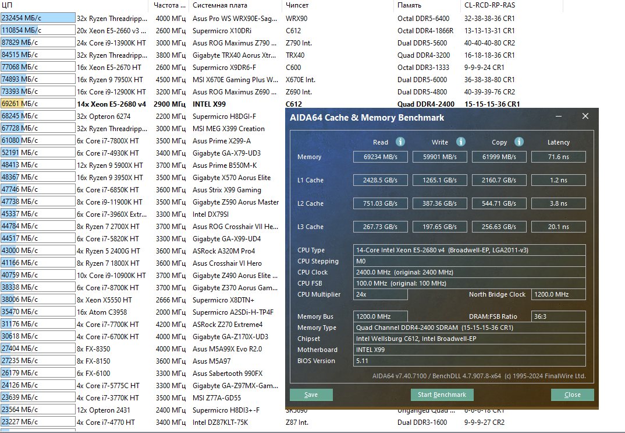Select the 110854 МБ/с result bar
625x433 pixels.
click(38, 30)
